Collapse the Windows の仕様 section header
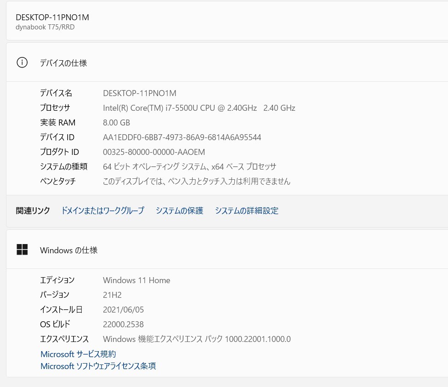The height and width of the screenshot is (387, 448). [x=230, y=250]
